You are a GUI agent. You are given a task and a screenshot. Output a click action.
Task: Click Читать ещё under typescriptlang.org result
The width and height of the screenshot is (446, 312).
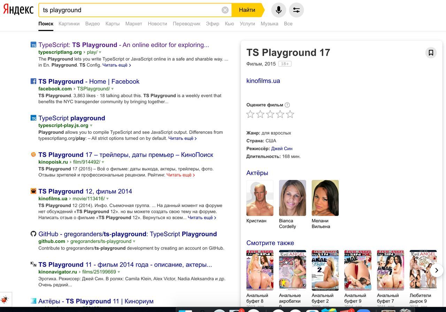point(116,65)
